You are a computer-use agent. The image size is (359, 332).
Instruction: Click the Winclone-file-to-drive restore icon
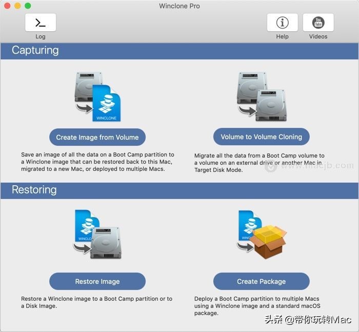97,234
